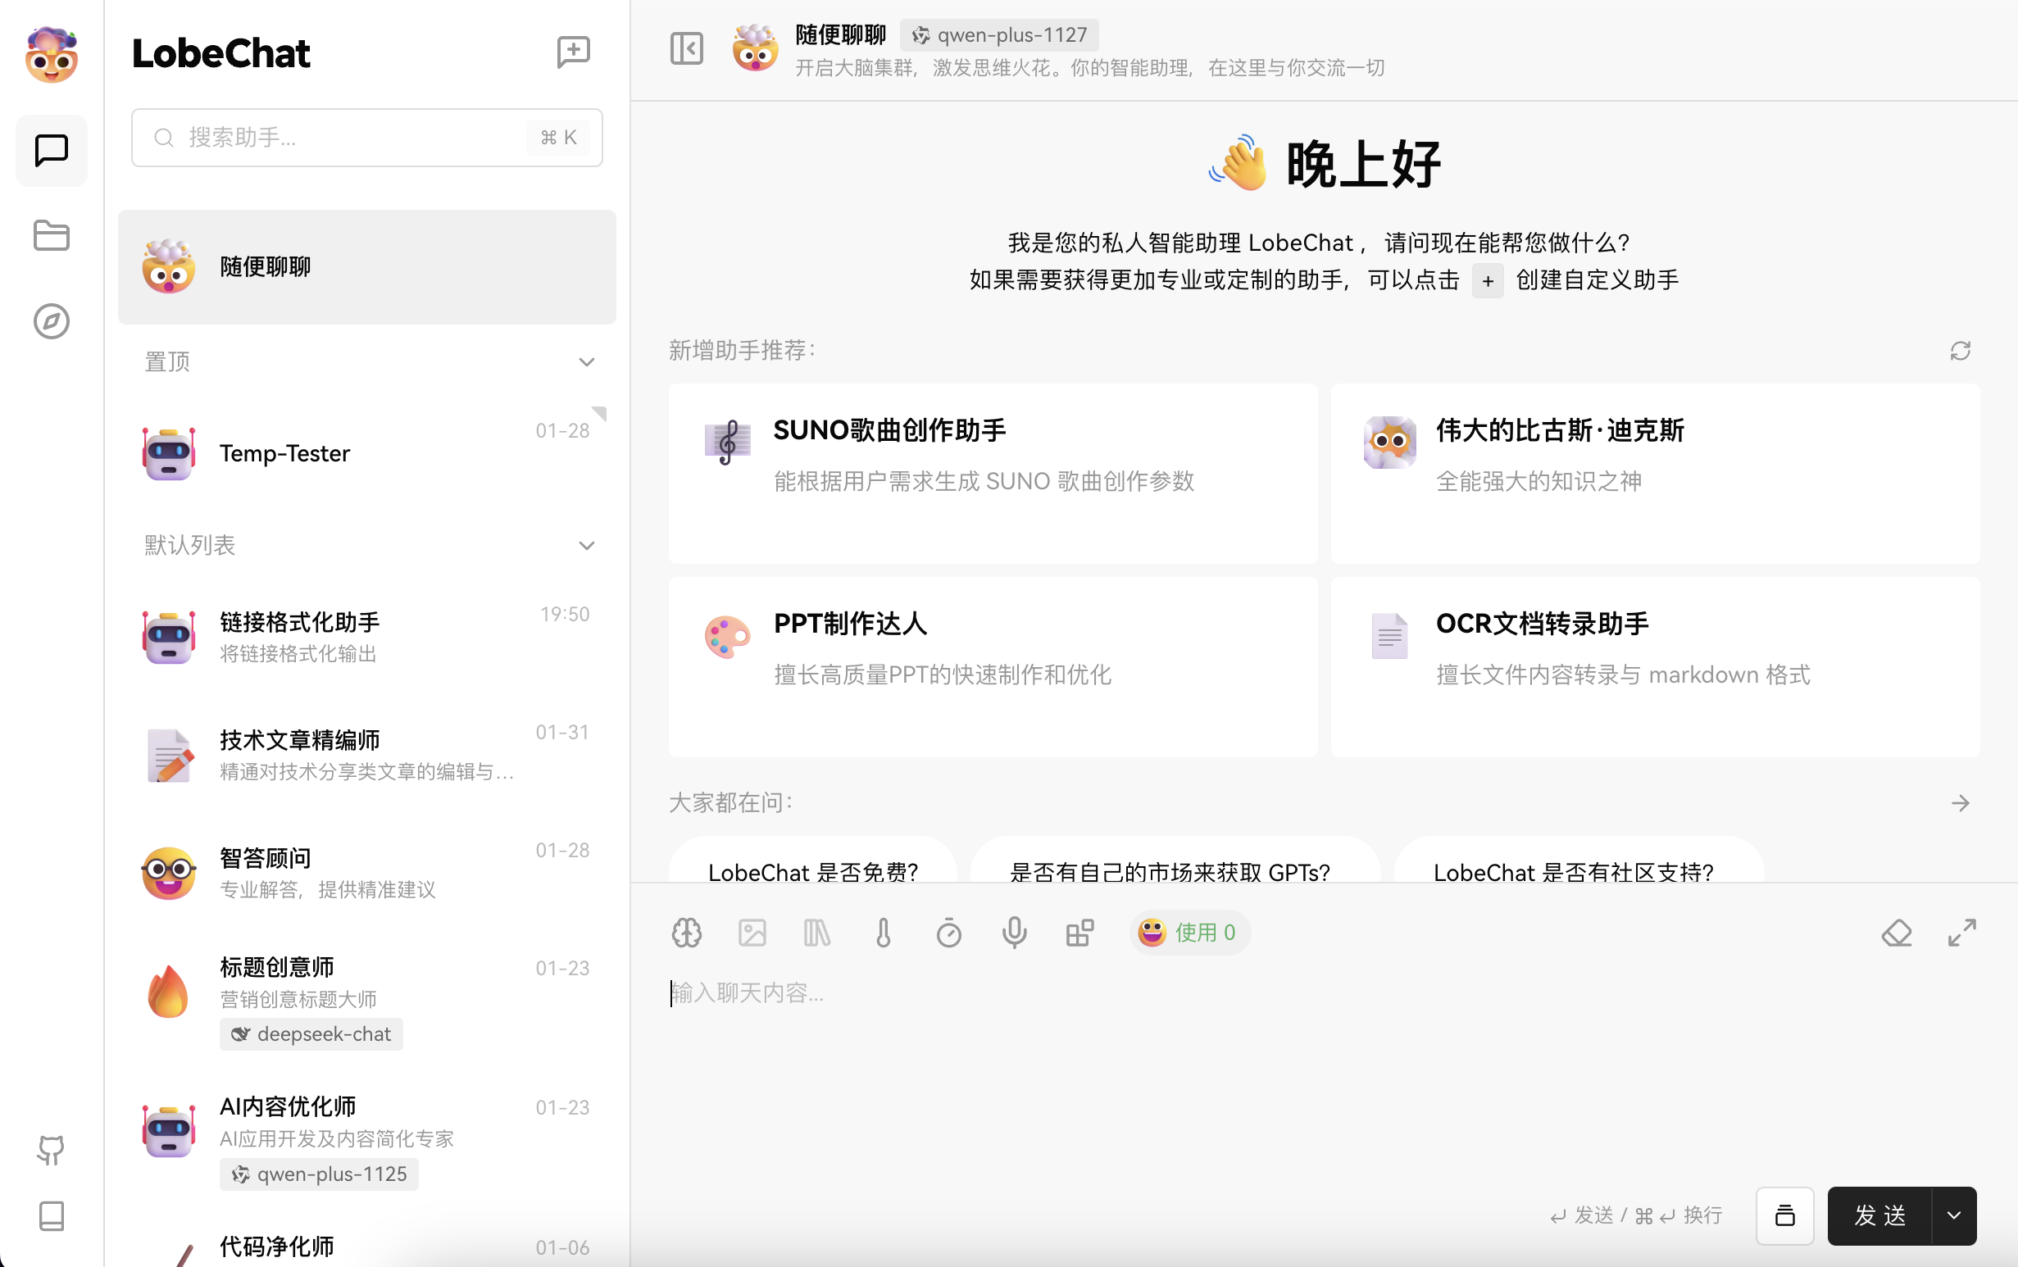Select the 随便聊聊 assistant in sidebar
The height and width of the screenshot is (1267, 2018).
(366, 266)
